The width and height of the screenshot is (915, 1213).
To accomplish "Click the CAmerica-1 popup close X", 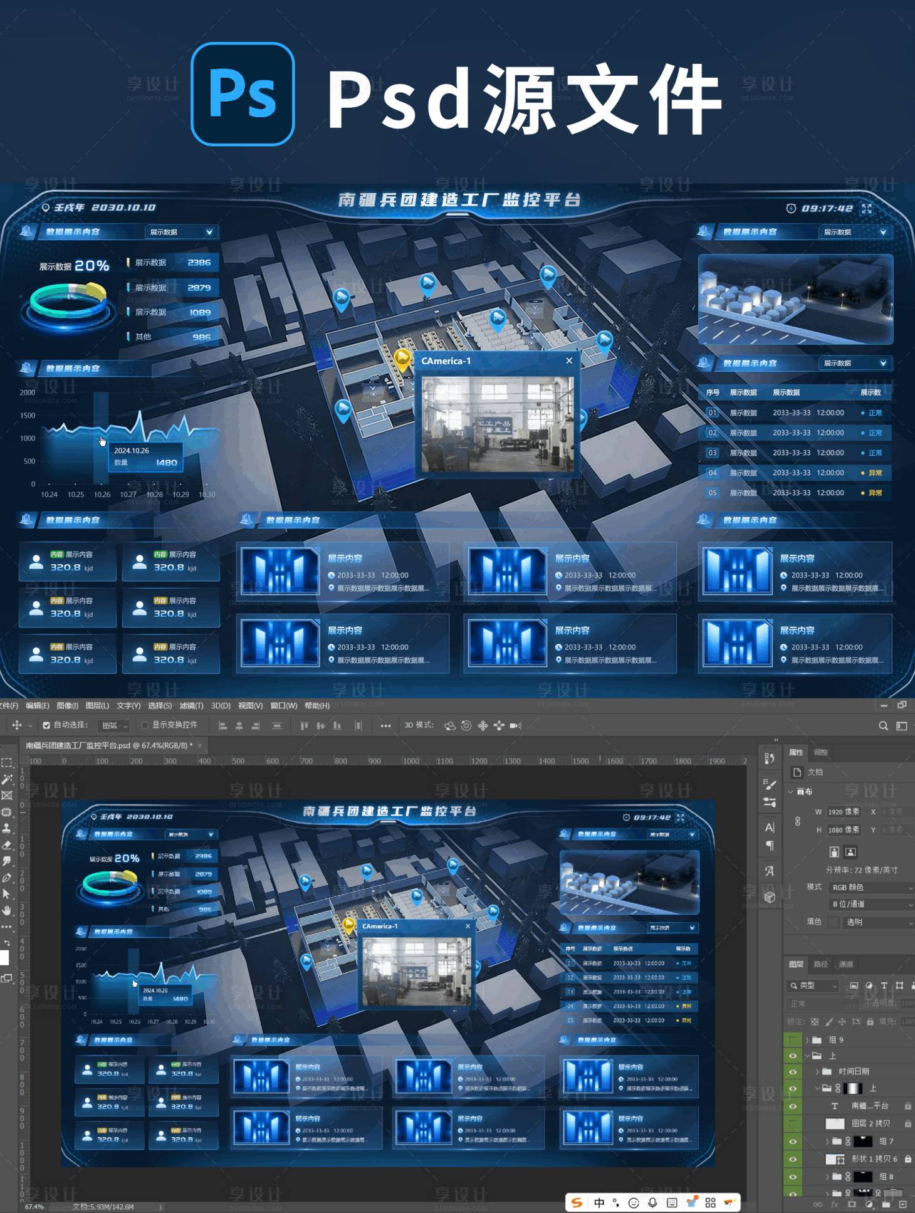I will coord(569,360).
